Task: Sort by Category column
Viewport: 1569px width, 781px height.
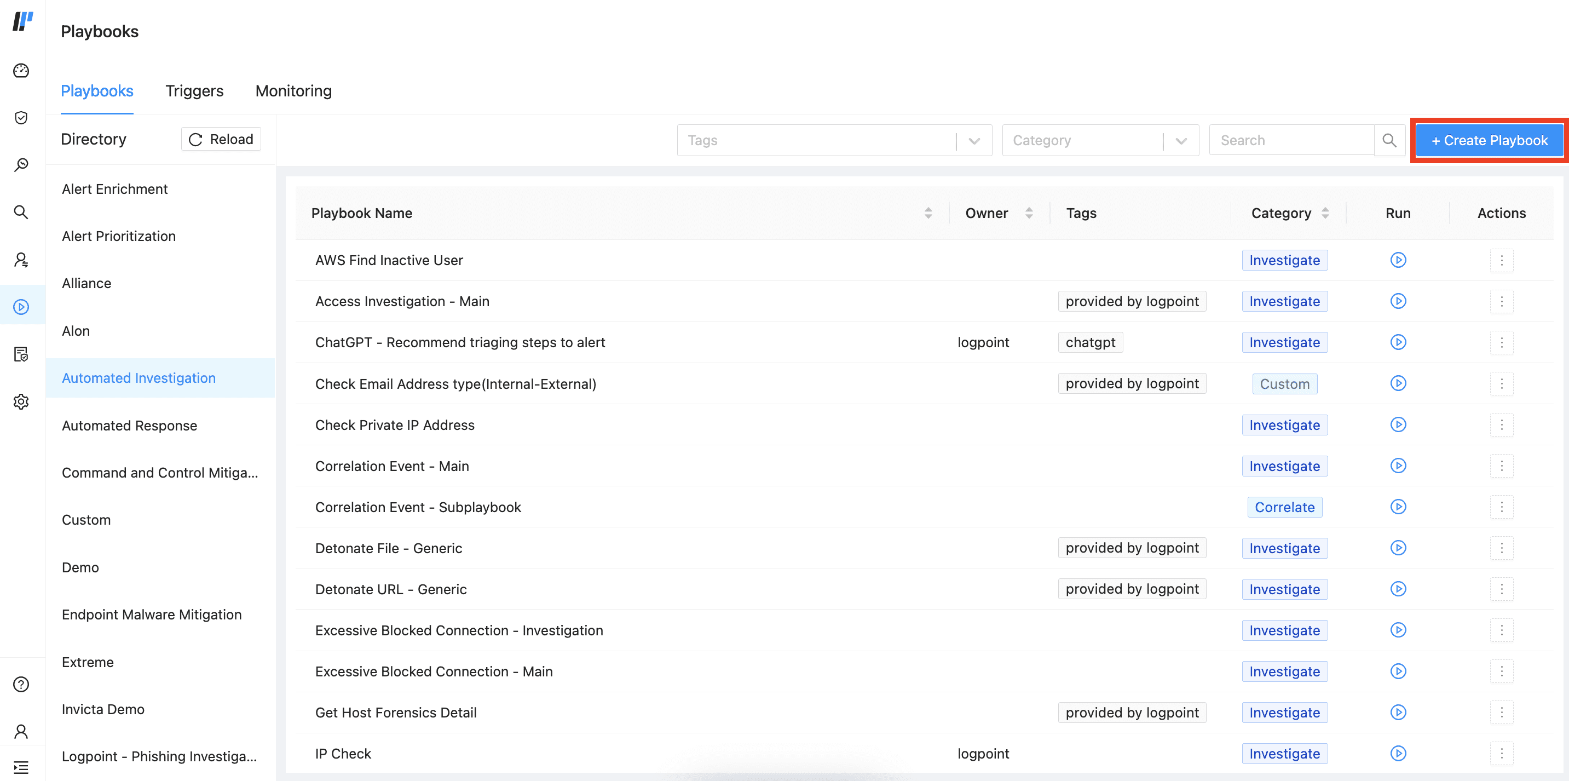Action: point(1325,213)
